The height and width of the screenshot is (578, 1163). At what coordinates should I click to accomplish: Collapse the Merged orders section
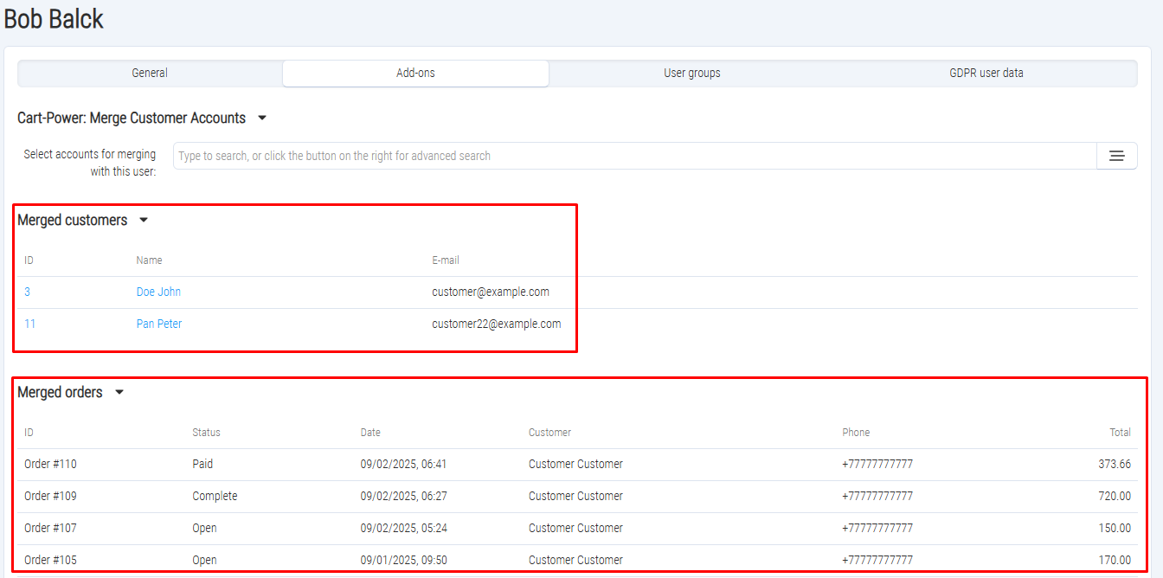click(x=119, y=392)
